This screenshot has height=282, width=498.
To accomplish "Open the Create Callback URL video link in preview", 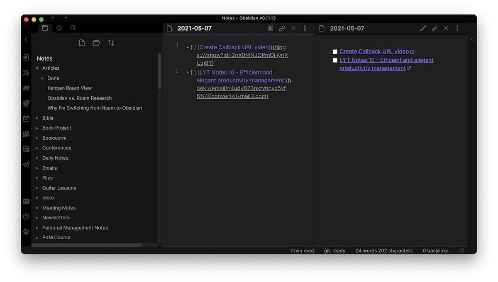I will [x=374, y=51].
